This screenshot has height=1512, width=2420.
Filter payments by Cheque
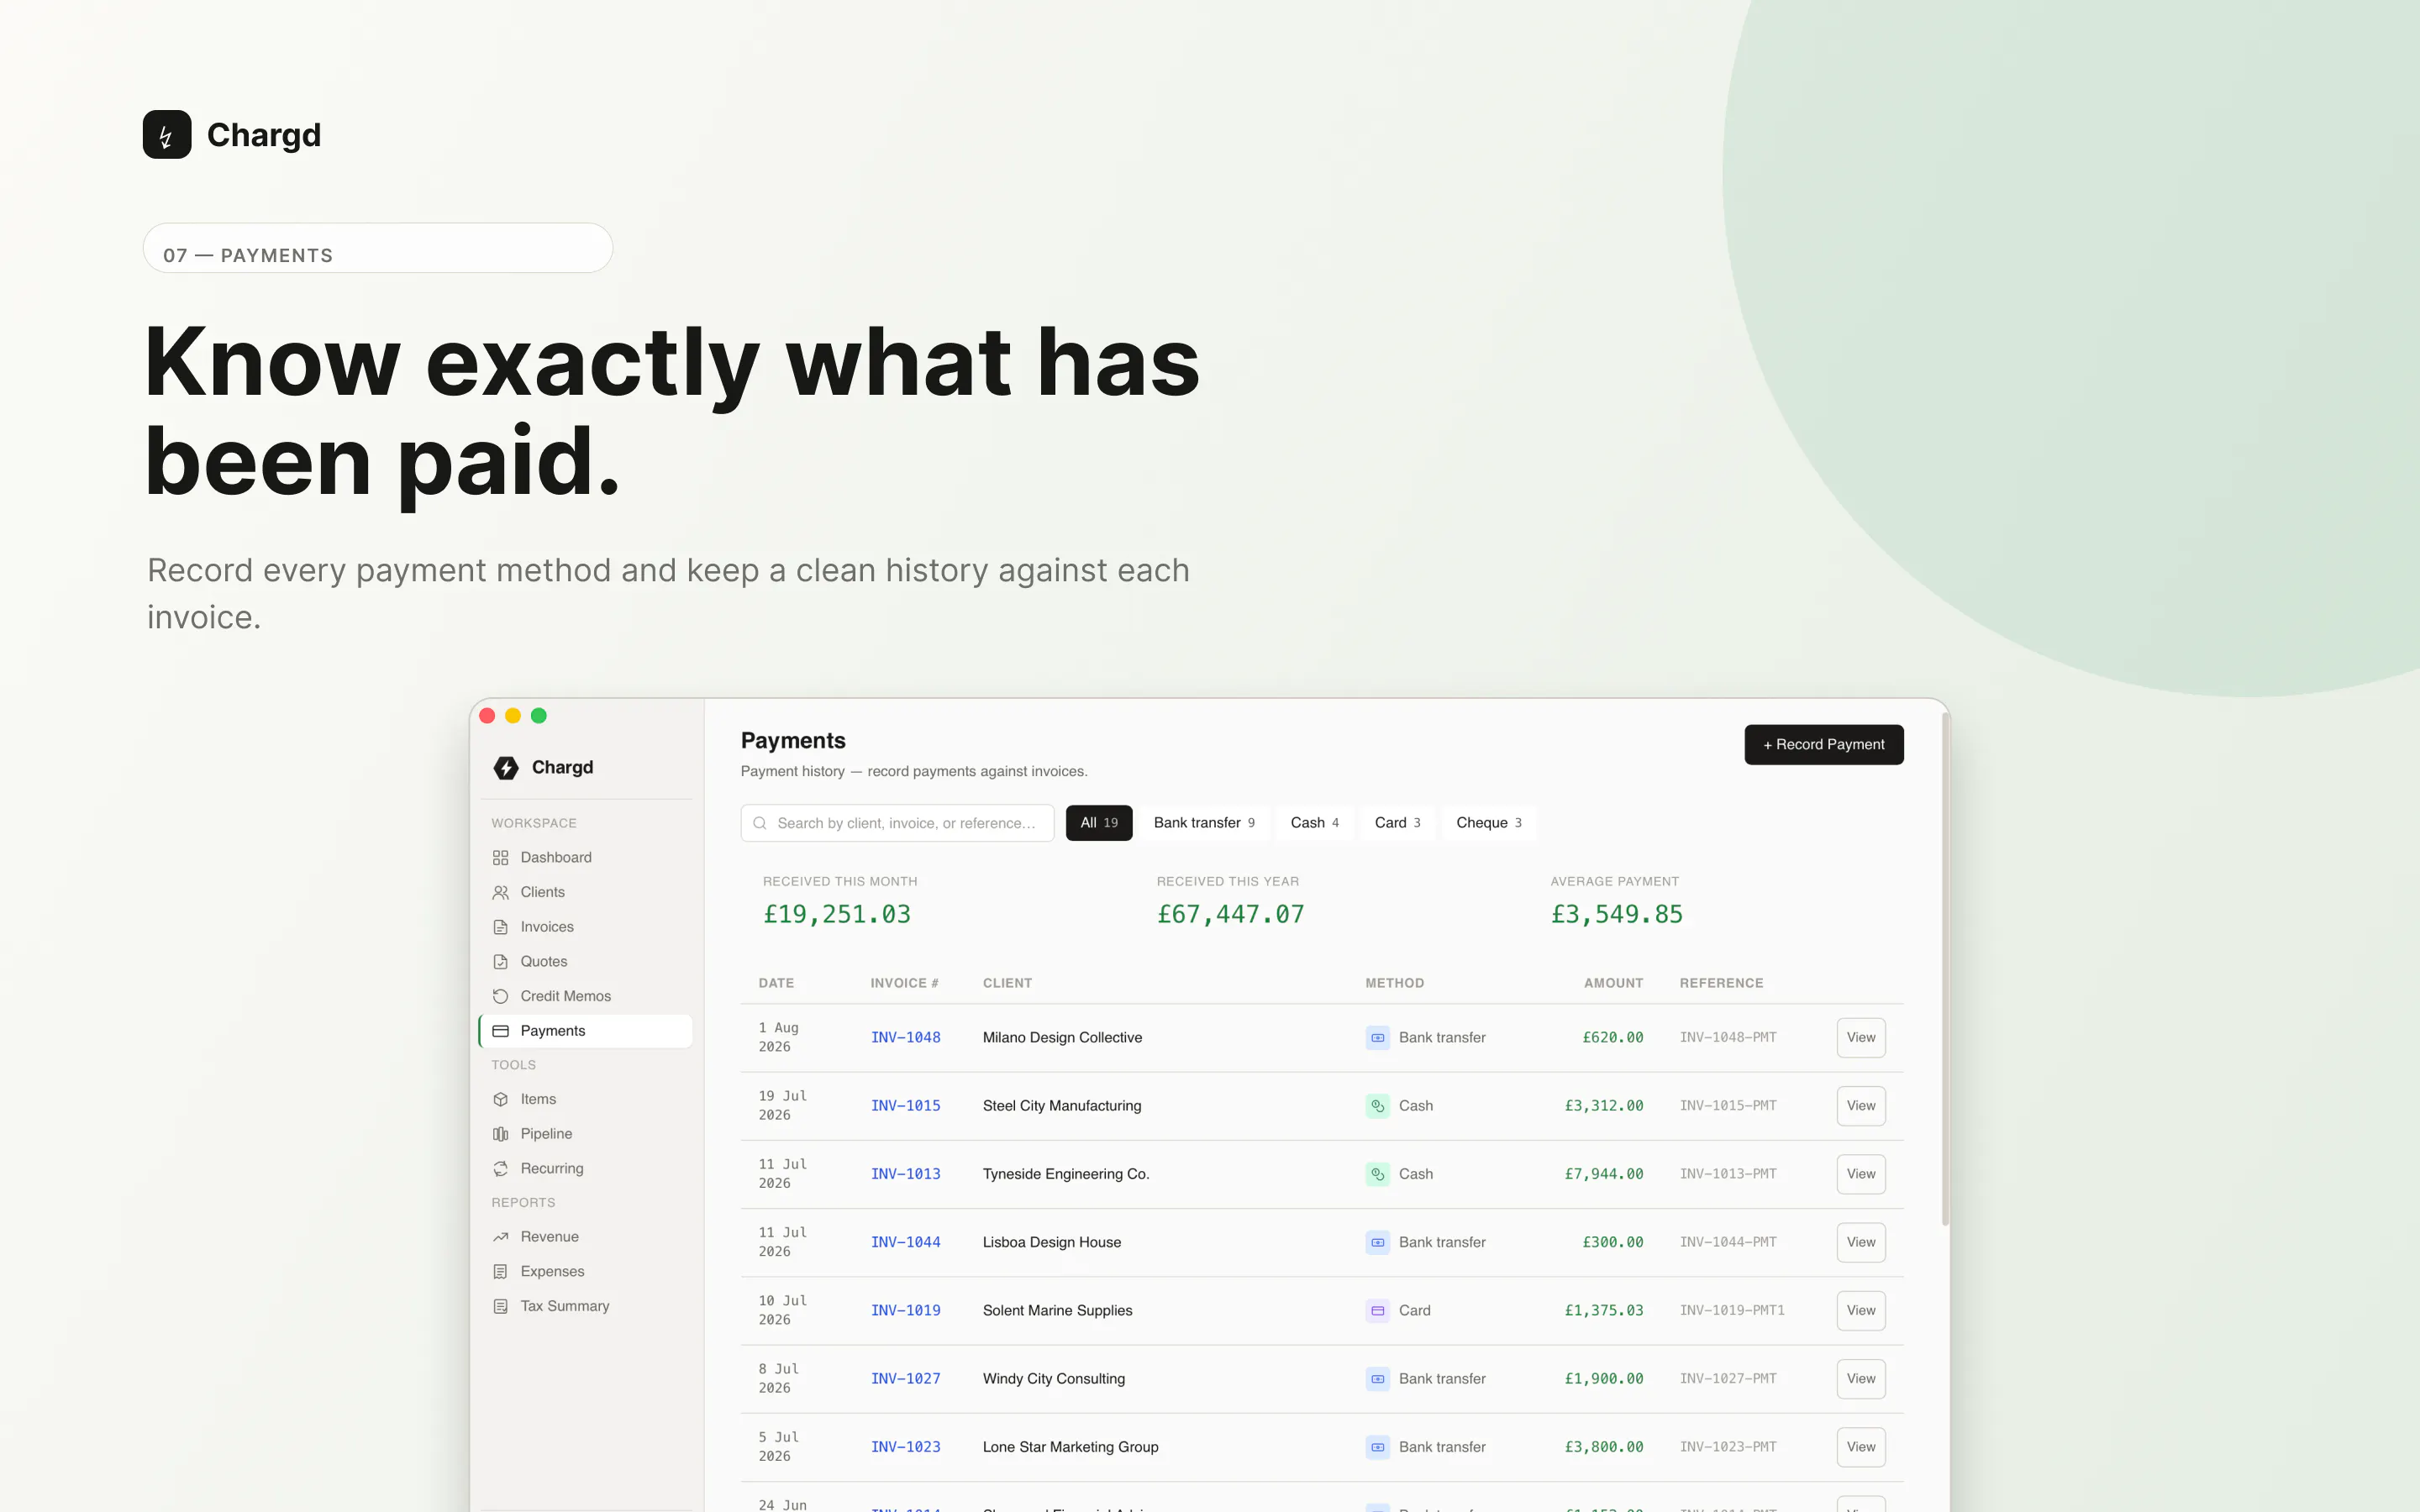(1489, 823)
